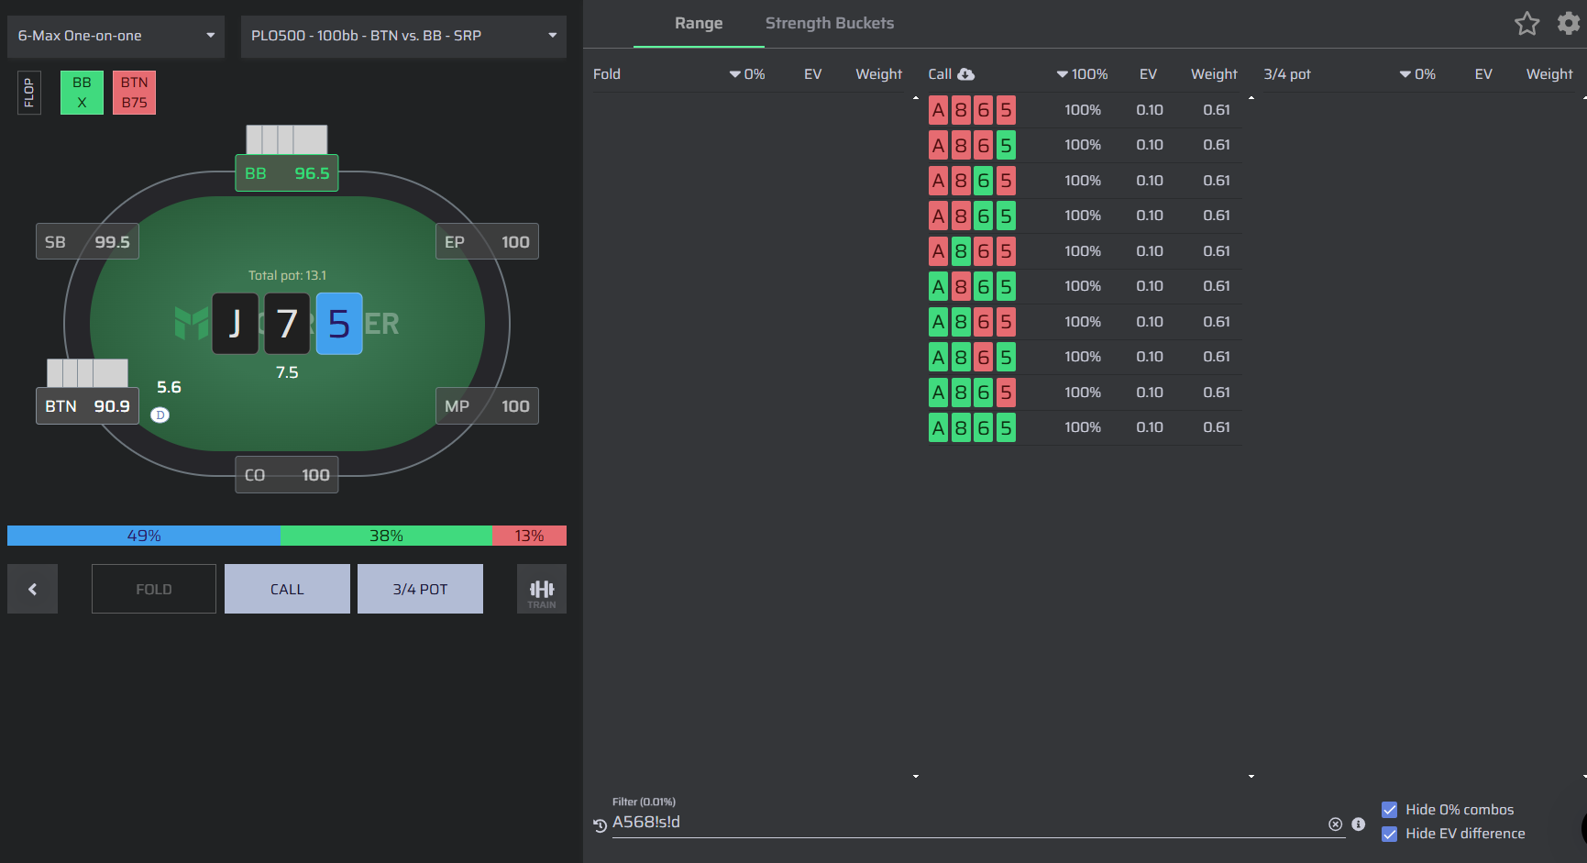This screenshot has width=1587, height=863.
Task: Click the dealer button chip
Action: [160, 415]
